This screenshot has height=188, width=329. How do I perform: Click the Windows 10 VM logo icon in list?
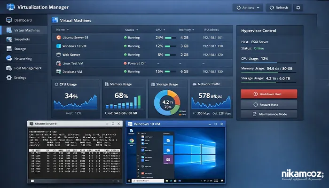click(x=59, y=46)
